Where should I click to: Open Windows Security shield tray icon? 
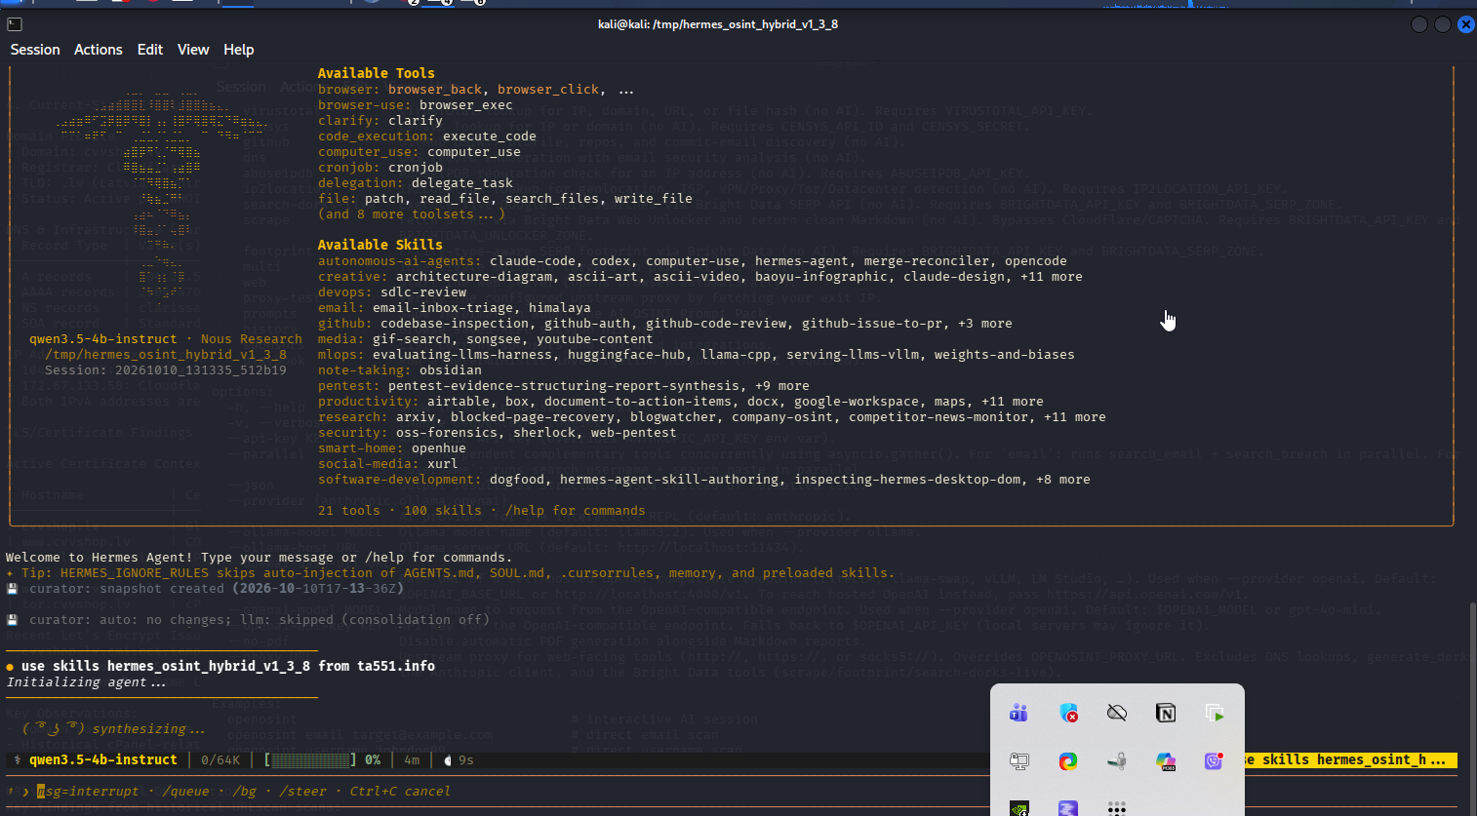click(x=1068, y=713)
